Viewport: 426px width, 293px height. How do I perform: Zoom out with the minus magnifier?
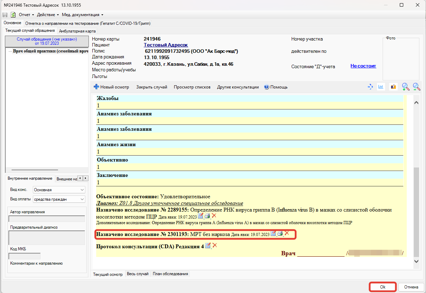(x=416, y=87)
